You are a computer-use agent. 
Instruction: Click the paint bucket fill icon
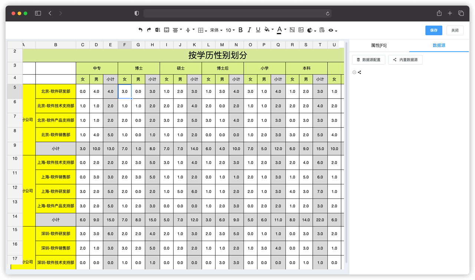tap(267, 30)
